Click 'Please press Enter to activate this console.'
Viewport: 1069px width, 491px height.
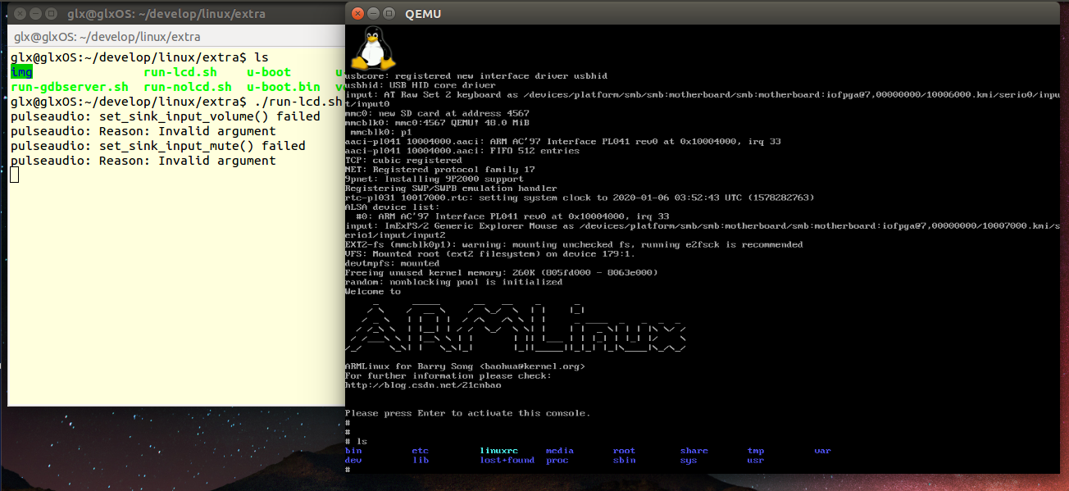pos(467,413)
